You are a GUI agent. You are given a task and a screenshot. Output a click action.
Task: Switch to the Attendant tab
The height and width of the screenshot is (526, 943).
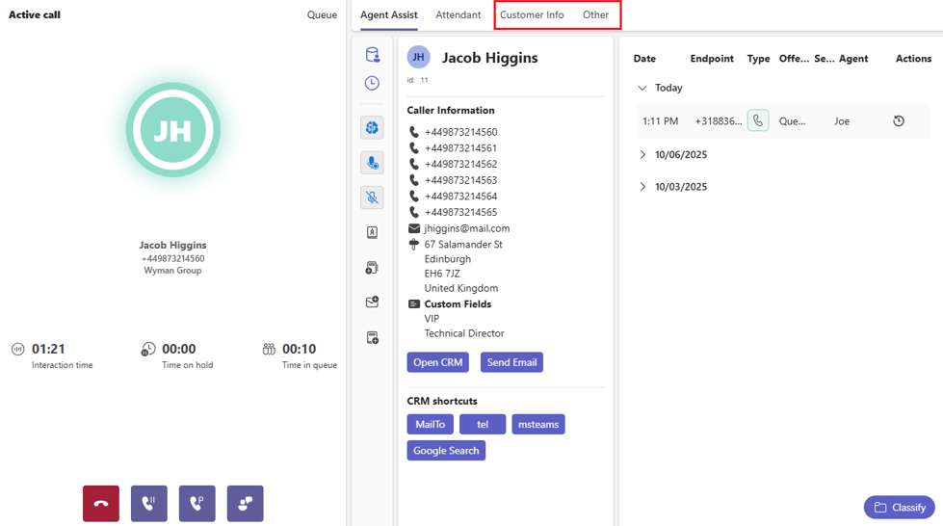coord(458,15)
